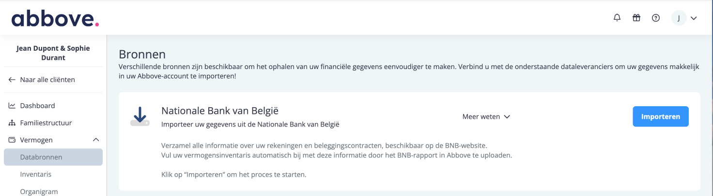The width and height of the screenshot is (713, 196).
Task: Click the Naar alle cliënten link text
Action: (x=47, y=80)
